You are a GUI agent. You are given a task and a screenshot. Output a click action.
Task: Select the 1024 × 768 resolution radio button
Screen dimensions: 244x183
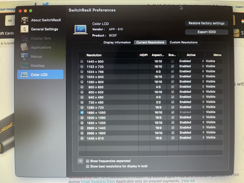(x=82, y=71)
